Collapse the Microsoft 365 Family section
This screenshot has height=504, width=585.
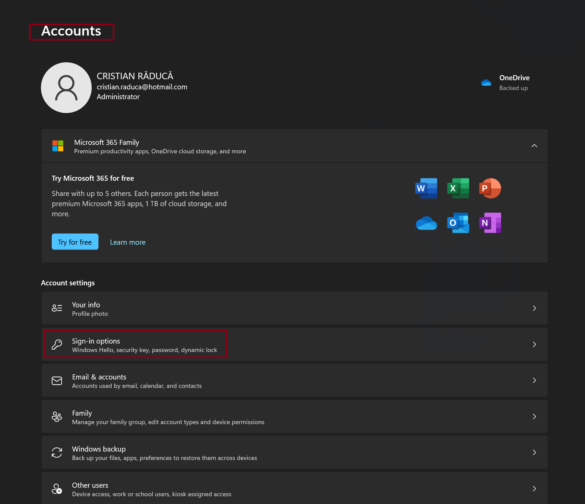534,146
